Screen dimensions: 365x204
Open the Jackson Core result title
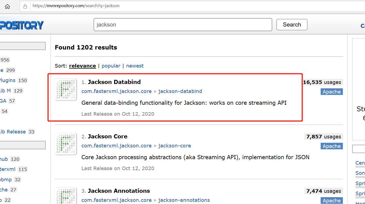108,136
